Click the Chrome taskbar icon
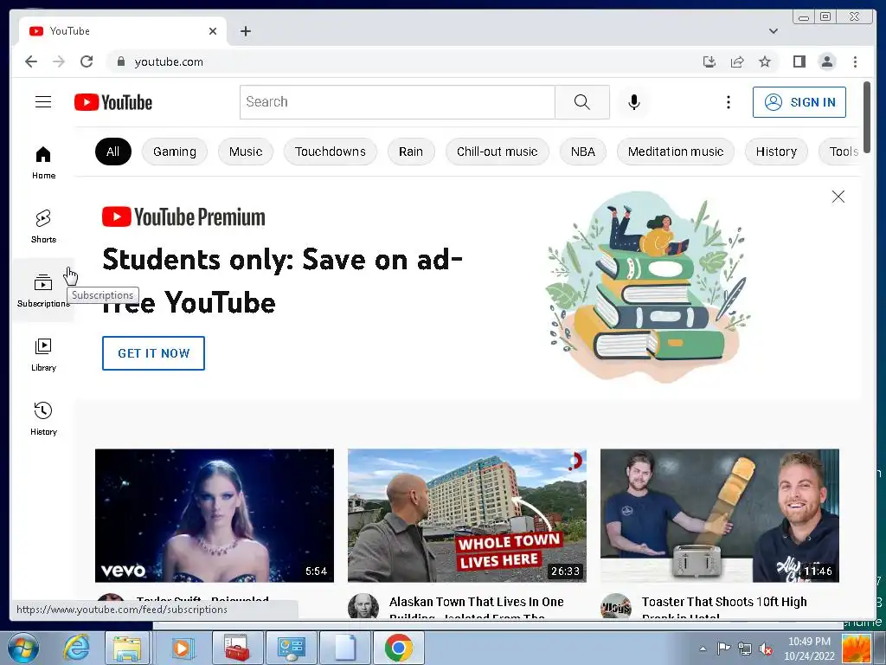Viewport: 886px width, 665px height. [398, 648]
